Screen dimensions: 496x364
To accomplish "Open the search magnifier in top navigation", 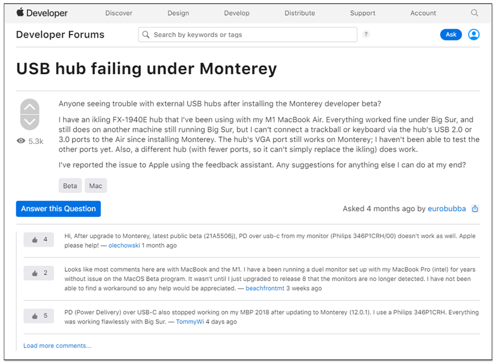I will coord(474,13).
